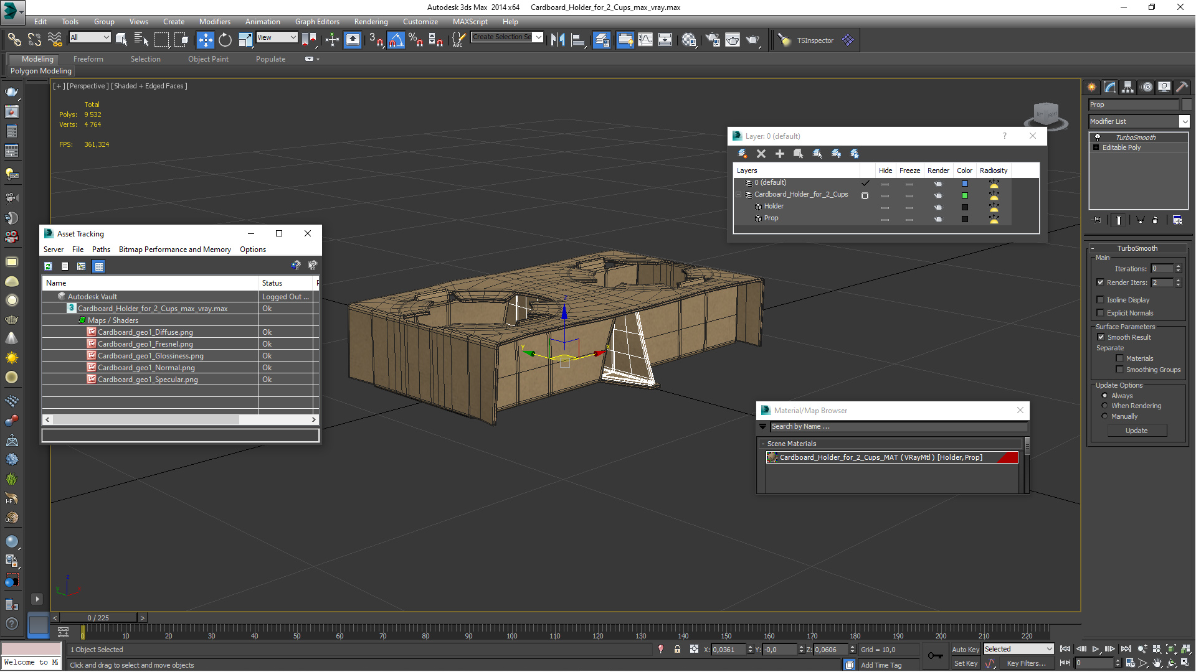Open the Graph Editors menu
Screen dimensions: 1196x672
click(317, 21)
